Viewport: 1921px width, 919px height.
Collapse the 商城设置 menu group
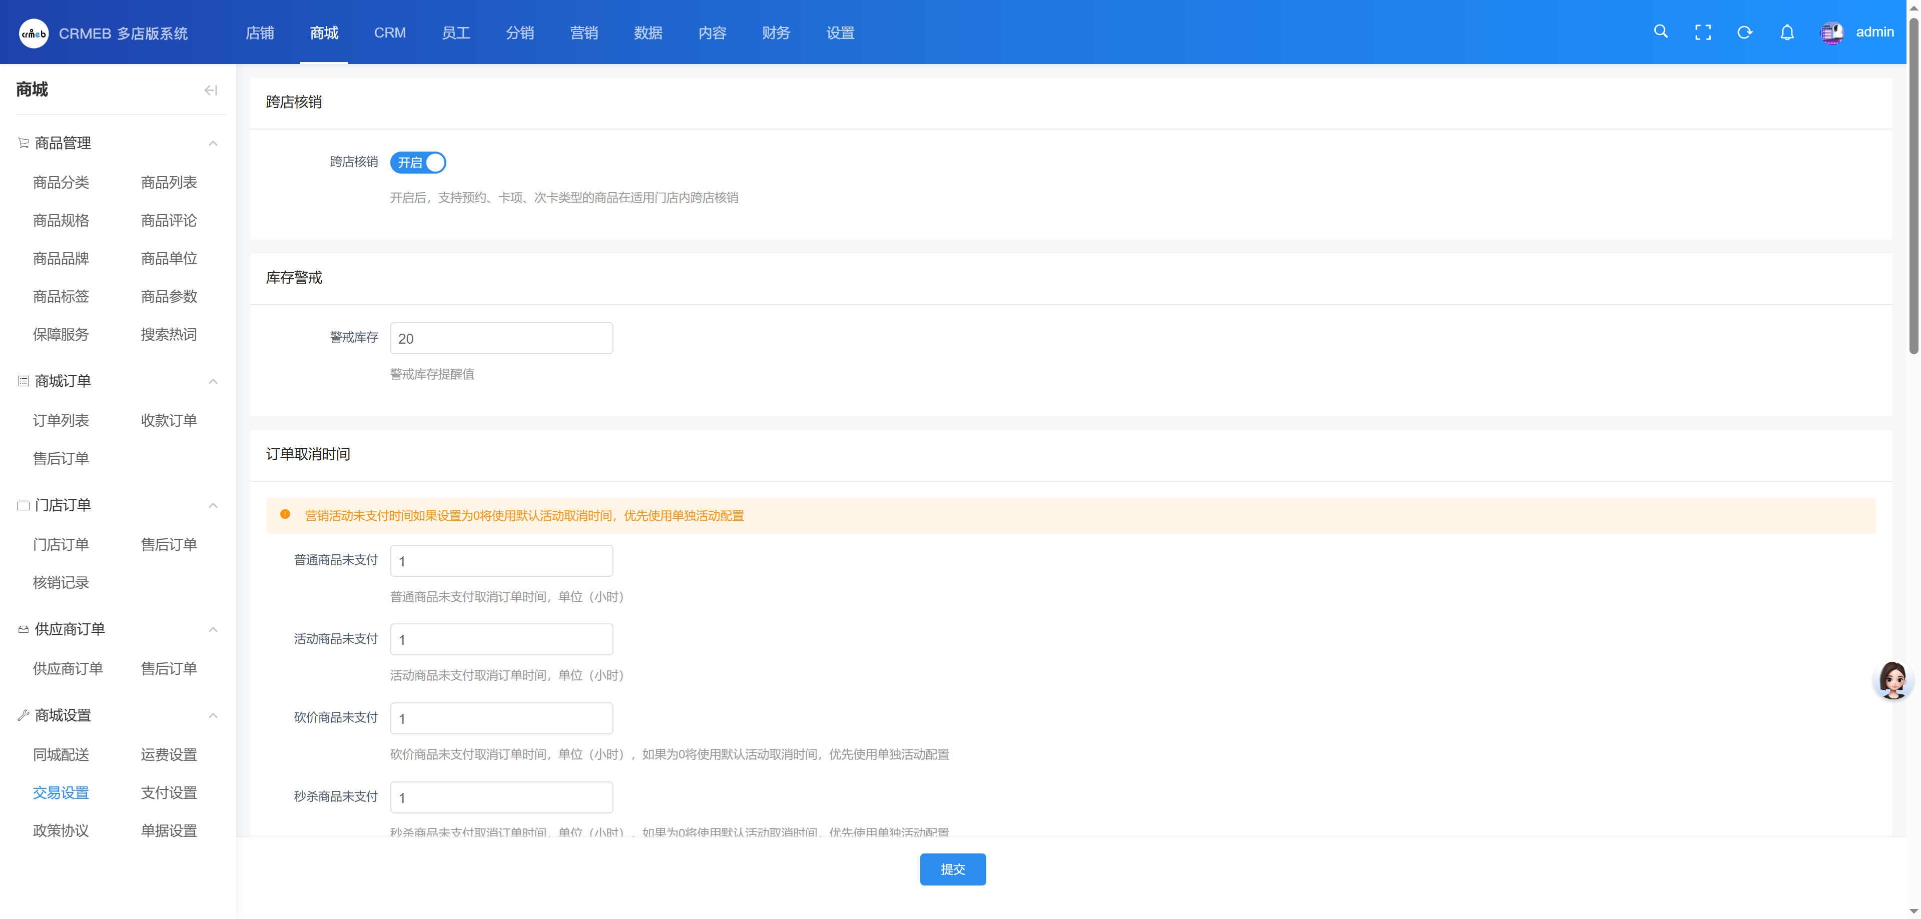[213, 715]
